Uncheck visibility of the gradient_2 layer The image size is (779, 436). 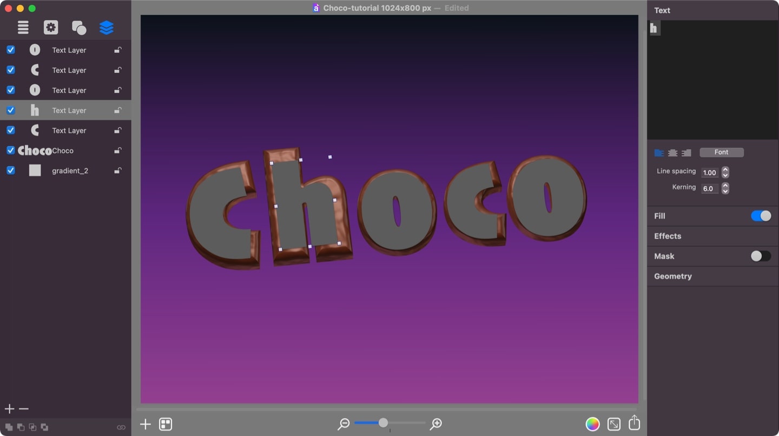tap(10, 170)
